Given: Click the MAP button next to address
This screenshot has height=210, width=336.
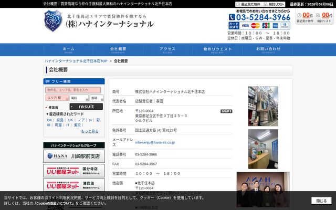Looking at the screenshot, I should click(226, 111).
